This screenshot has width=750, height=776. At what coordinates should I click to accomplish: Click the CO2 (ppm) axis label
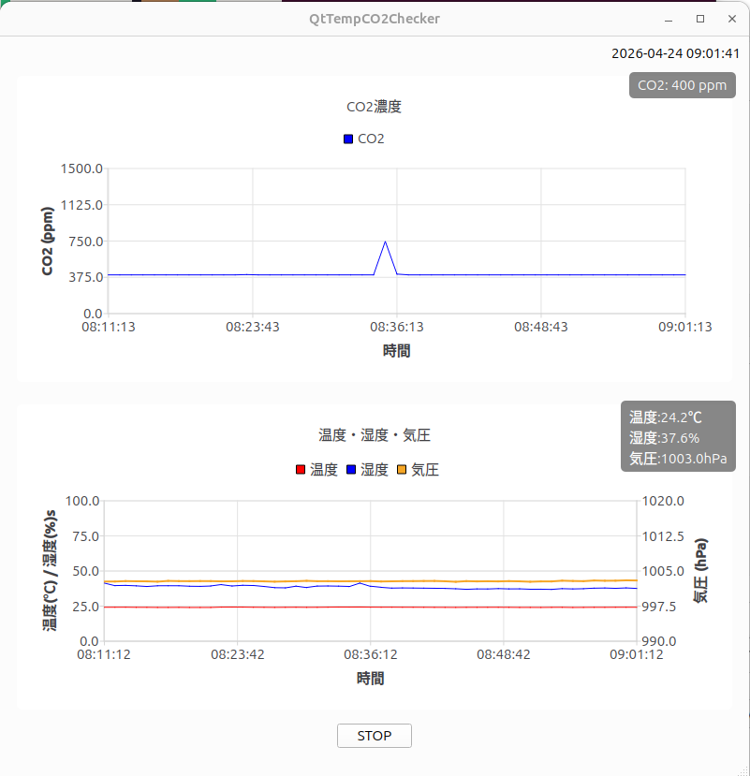click(x=48, y=242)
